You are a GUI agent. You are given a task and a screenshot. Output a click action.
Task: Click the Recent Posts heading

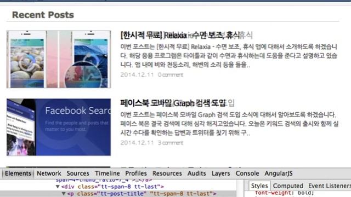(43, 15)
